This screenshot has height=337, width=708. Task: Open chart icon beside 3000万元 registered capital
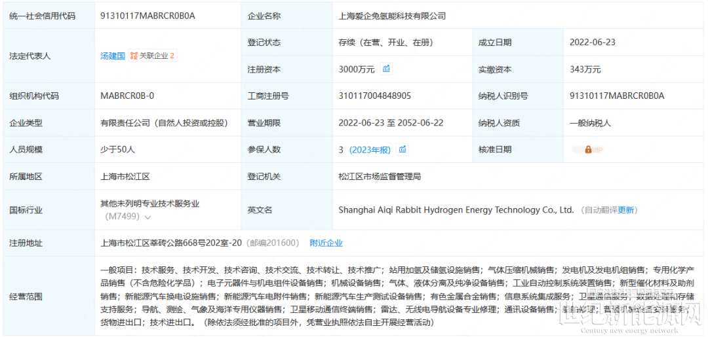(387, 69)
